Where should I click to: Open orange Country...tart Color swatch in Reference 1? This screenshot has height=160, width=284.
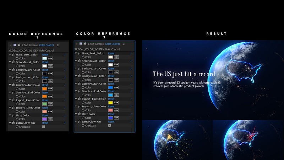point(45,89)
